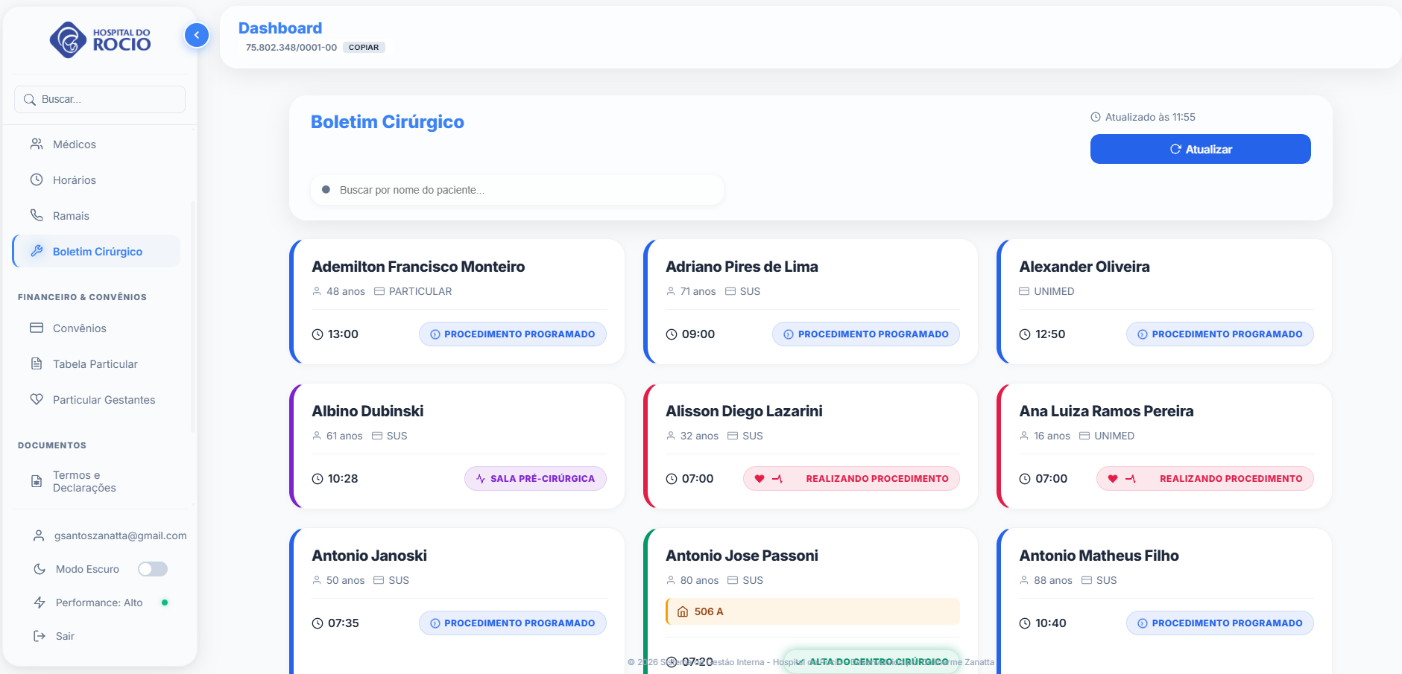Click the Hospital do Rocio logo

pos(100,39)
